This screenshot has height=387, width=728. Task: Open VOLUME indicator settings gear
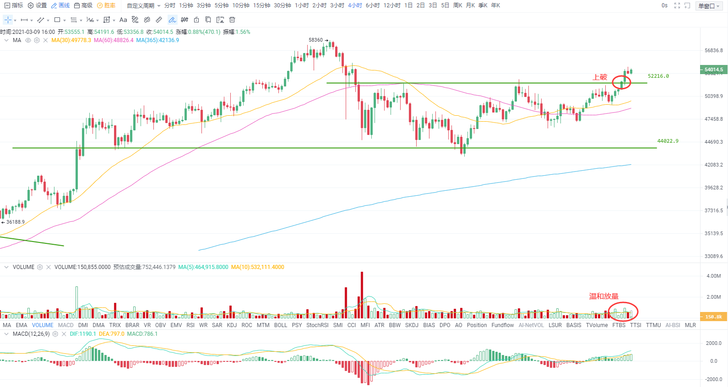40,267
